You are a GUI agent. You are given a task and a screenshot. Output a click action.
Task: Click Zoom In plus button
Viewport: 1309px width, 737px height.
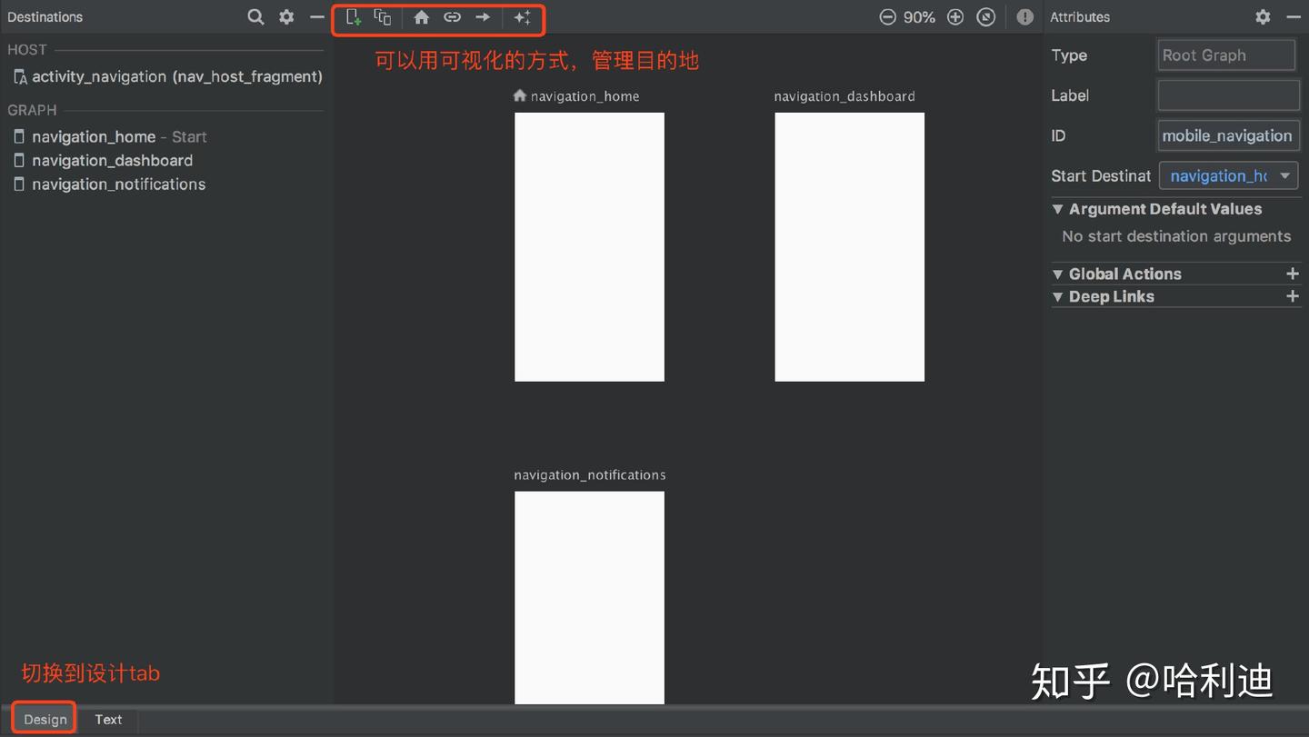tap(954, 16)
